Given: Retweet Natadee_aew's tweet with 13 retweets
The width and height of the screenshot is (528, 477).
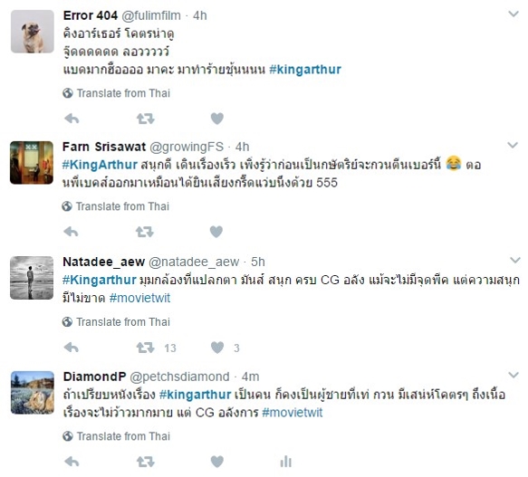Looking at the screenshot, I should [x=146, y=348].
